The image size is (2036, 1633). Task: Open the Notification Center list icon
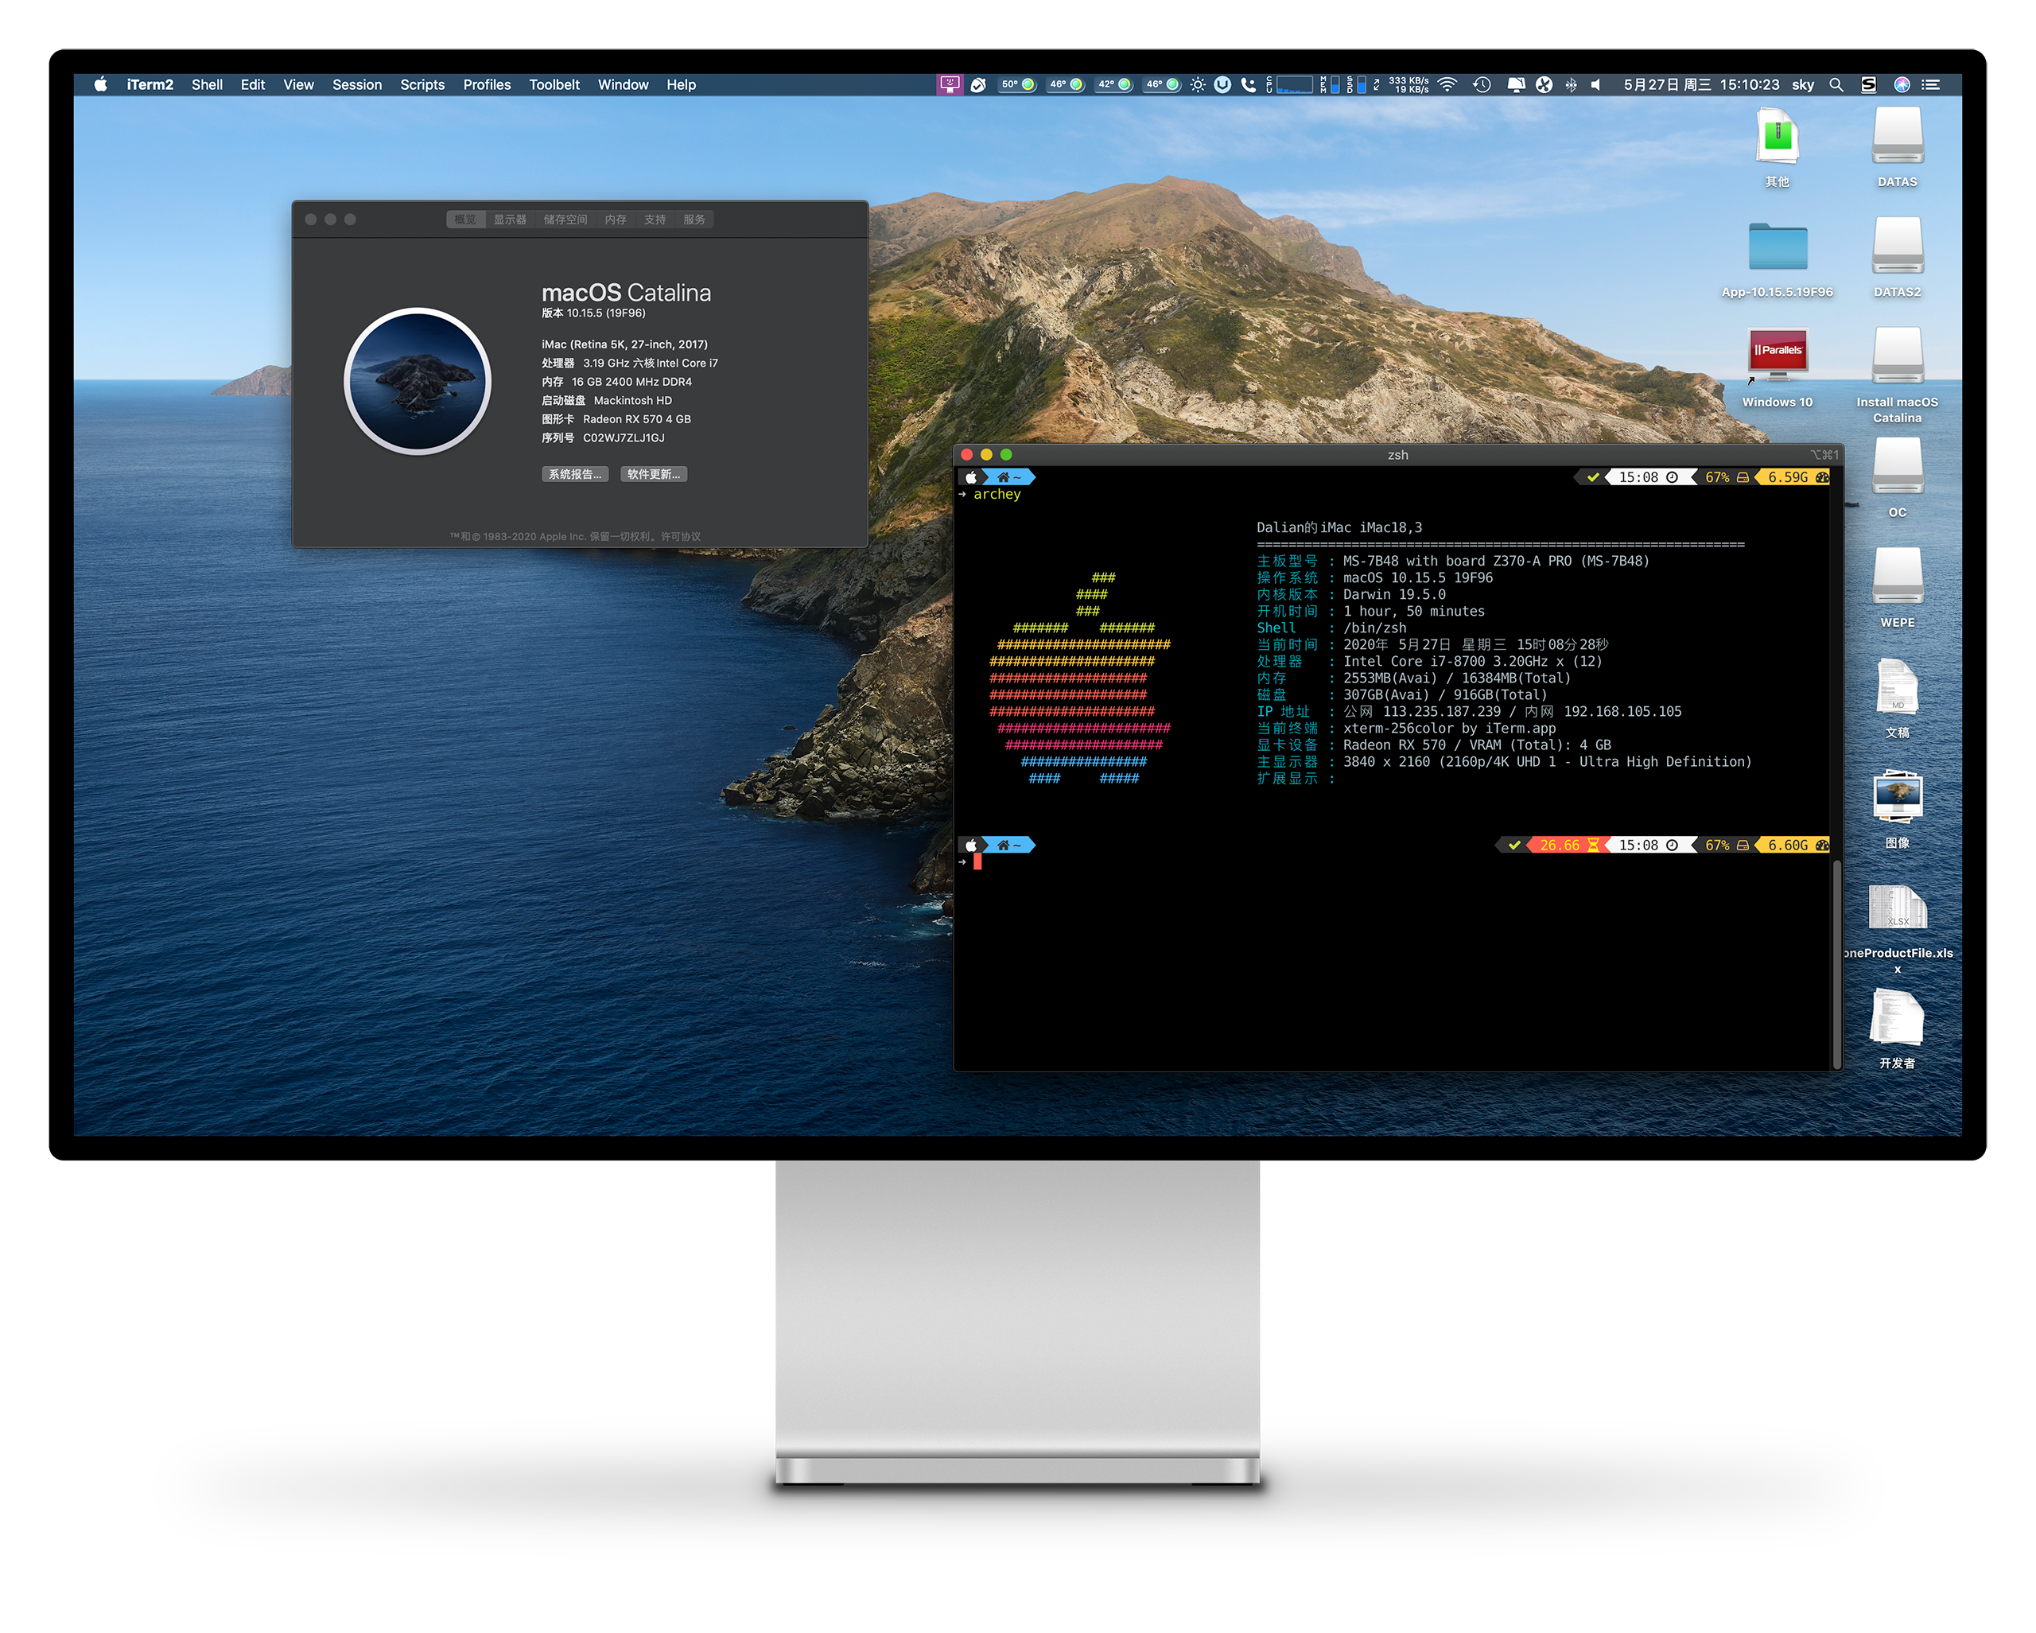point(1932,85)
